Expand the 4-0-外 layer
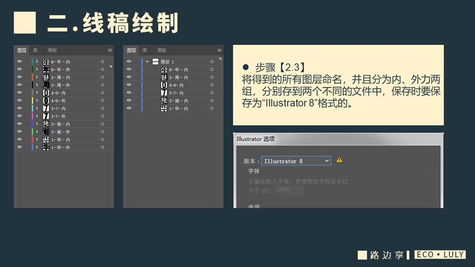475x267 pixels. 37,100
